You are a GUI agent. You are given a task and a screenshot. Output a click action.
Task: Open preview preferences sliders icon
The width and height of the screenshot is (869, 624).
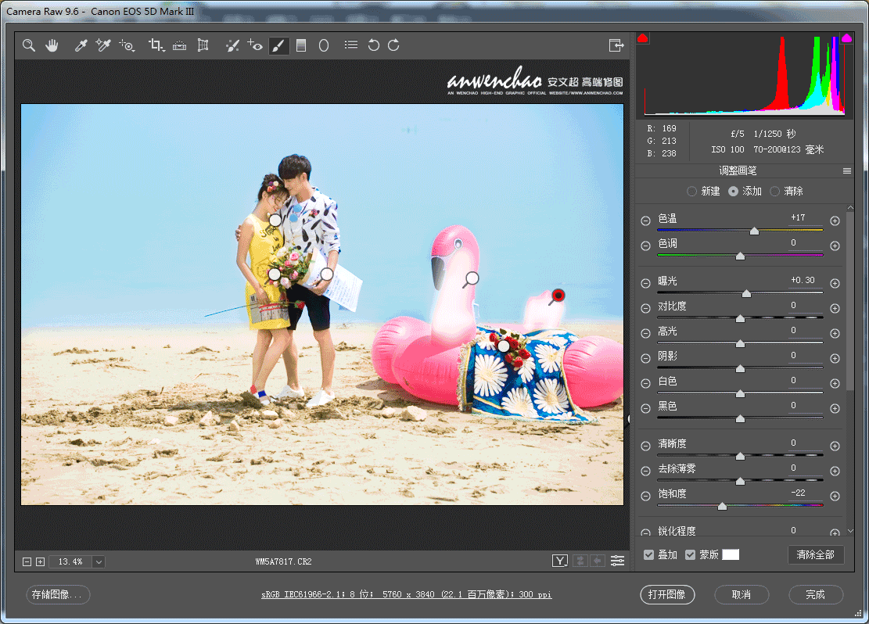(x=617, y=561)
